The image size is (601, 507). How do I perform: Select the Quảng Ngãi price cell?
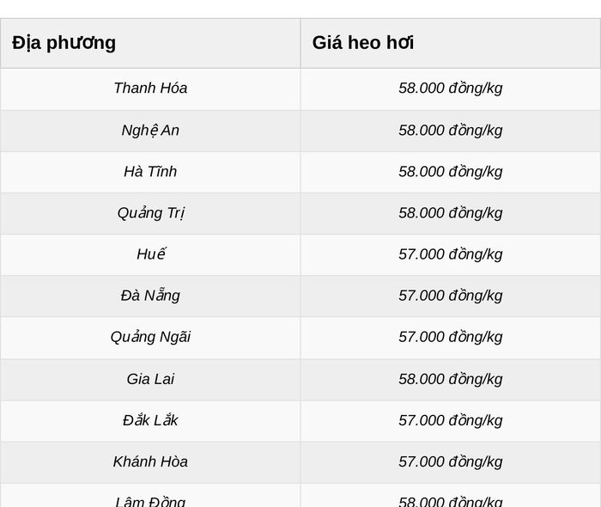pos(451,338)
